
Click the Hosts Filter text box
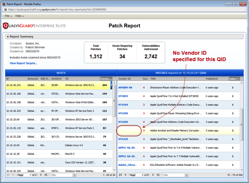point(62,175)
